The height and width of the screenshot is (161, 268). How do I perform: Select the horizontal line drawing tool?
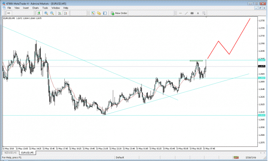pos(181,13)
